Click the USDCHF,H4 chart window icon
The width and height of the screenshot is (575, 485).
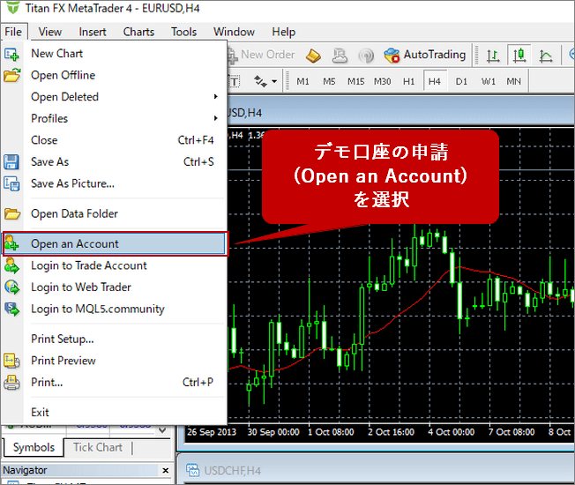tap(192, 470)
